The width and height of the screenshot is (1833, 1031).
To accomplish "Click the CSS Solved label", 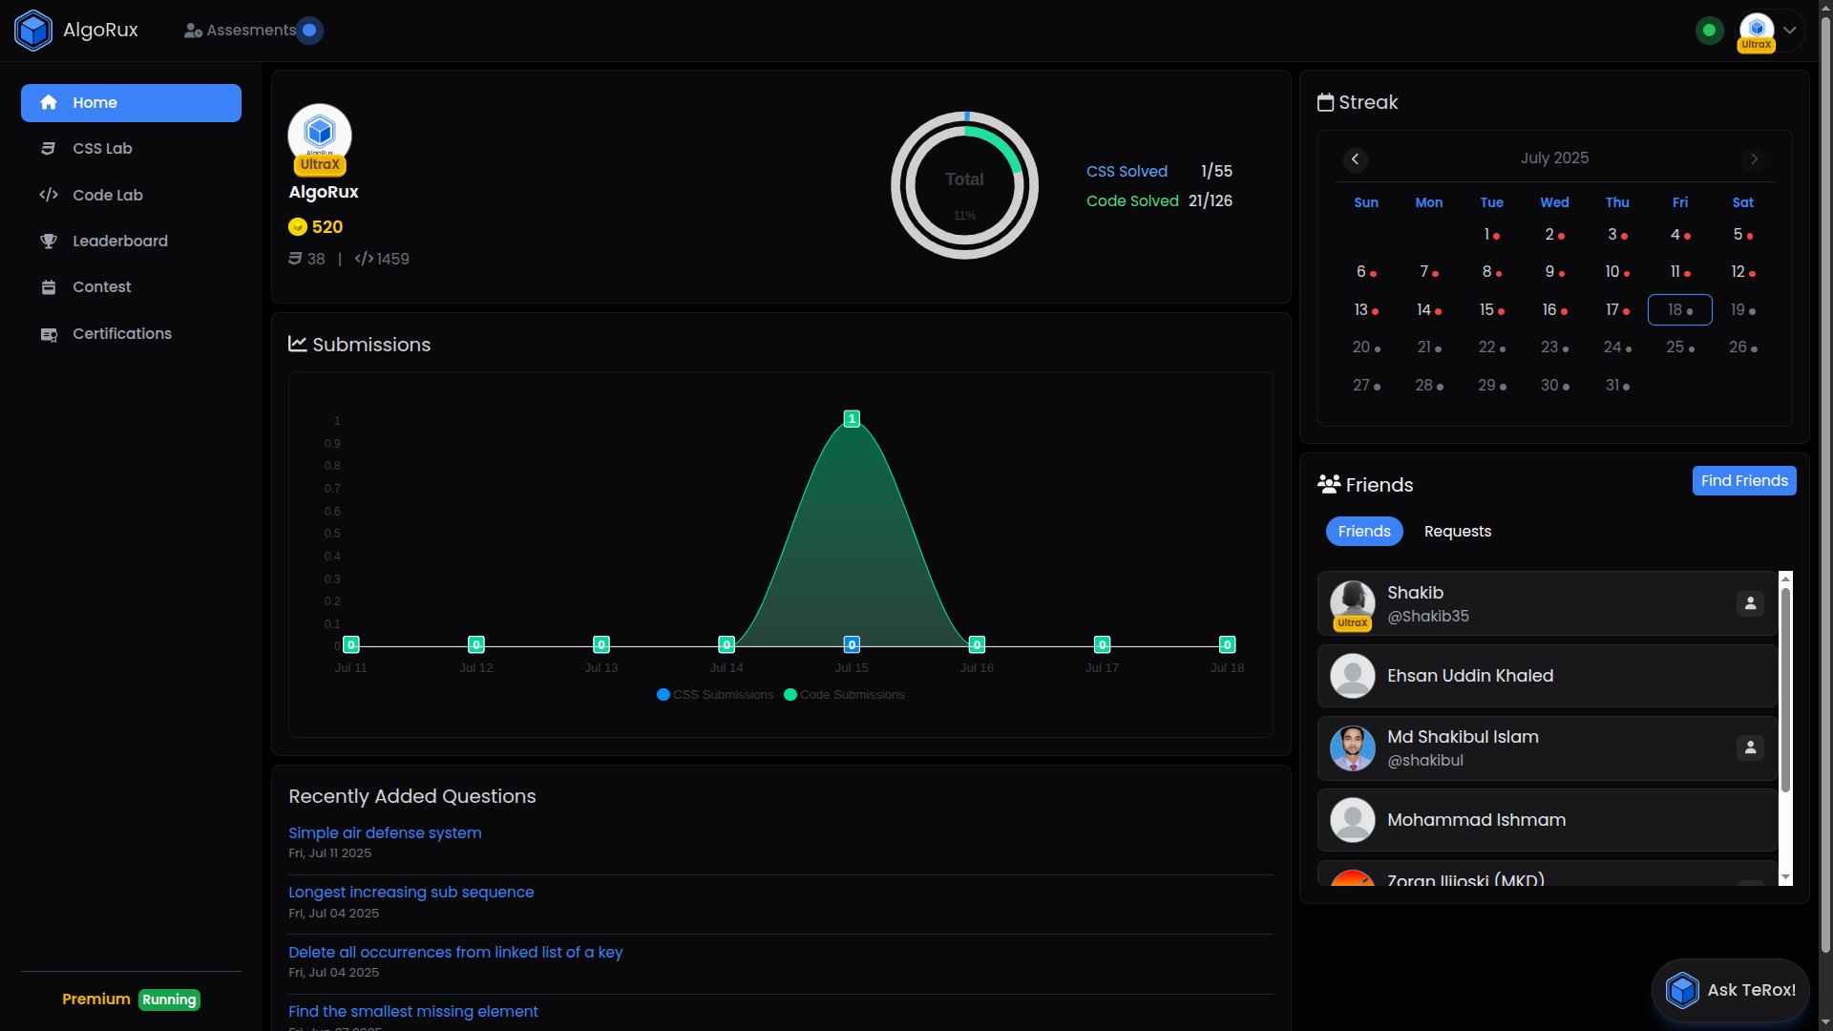I will [1127, 172].
